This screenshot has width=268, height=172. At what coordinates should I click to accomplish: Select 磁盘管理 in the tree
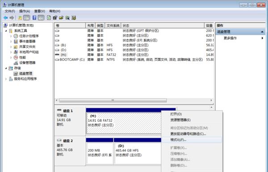25,74
